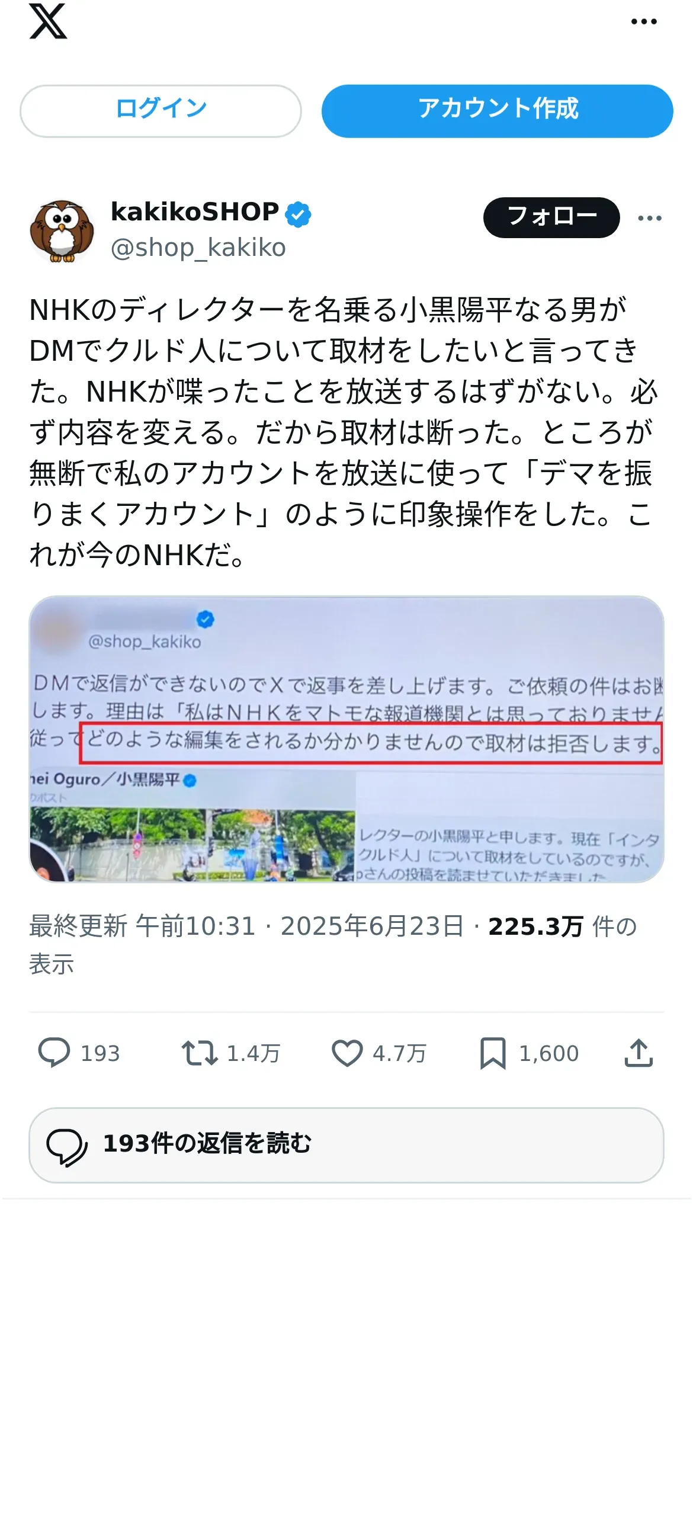Click the @shop_kakiko handle
The image size is (693, 1539).
(x=198, y=248)
